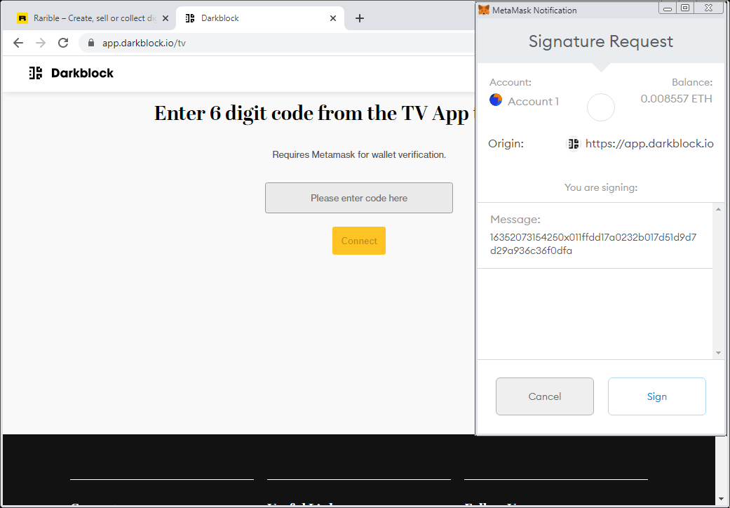Image resolution: width=730 pixels, height=508 pixels.
Task: Click the 'You are signing:' label
Action: point(600,187)
